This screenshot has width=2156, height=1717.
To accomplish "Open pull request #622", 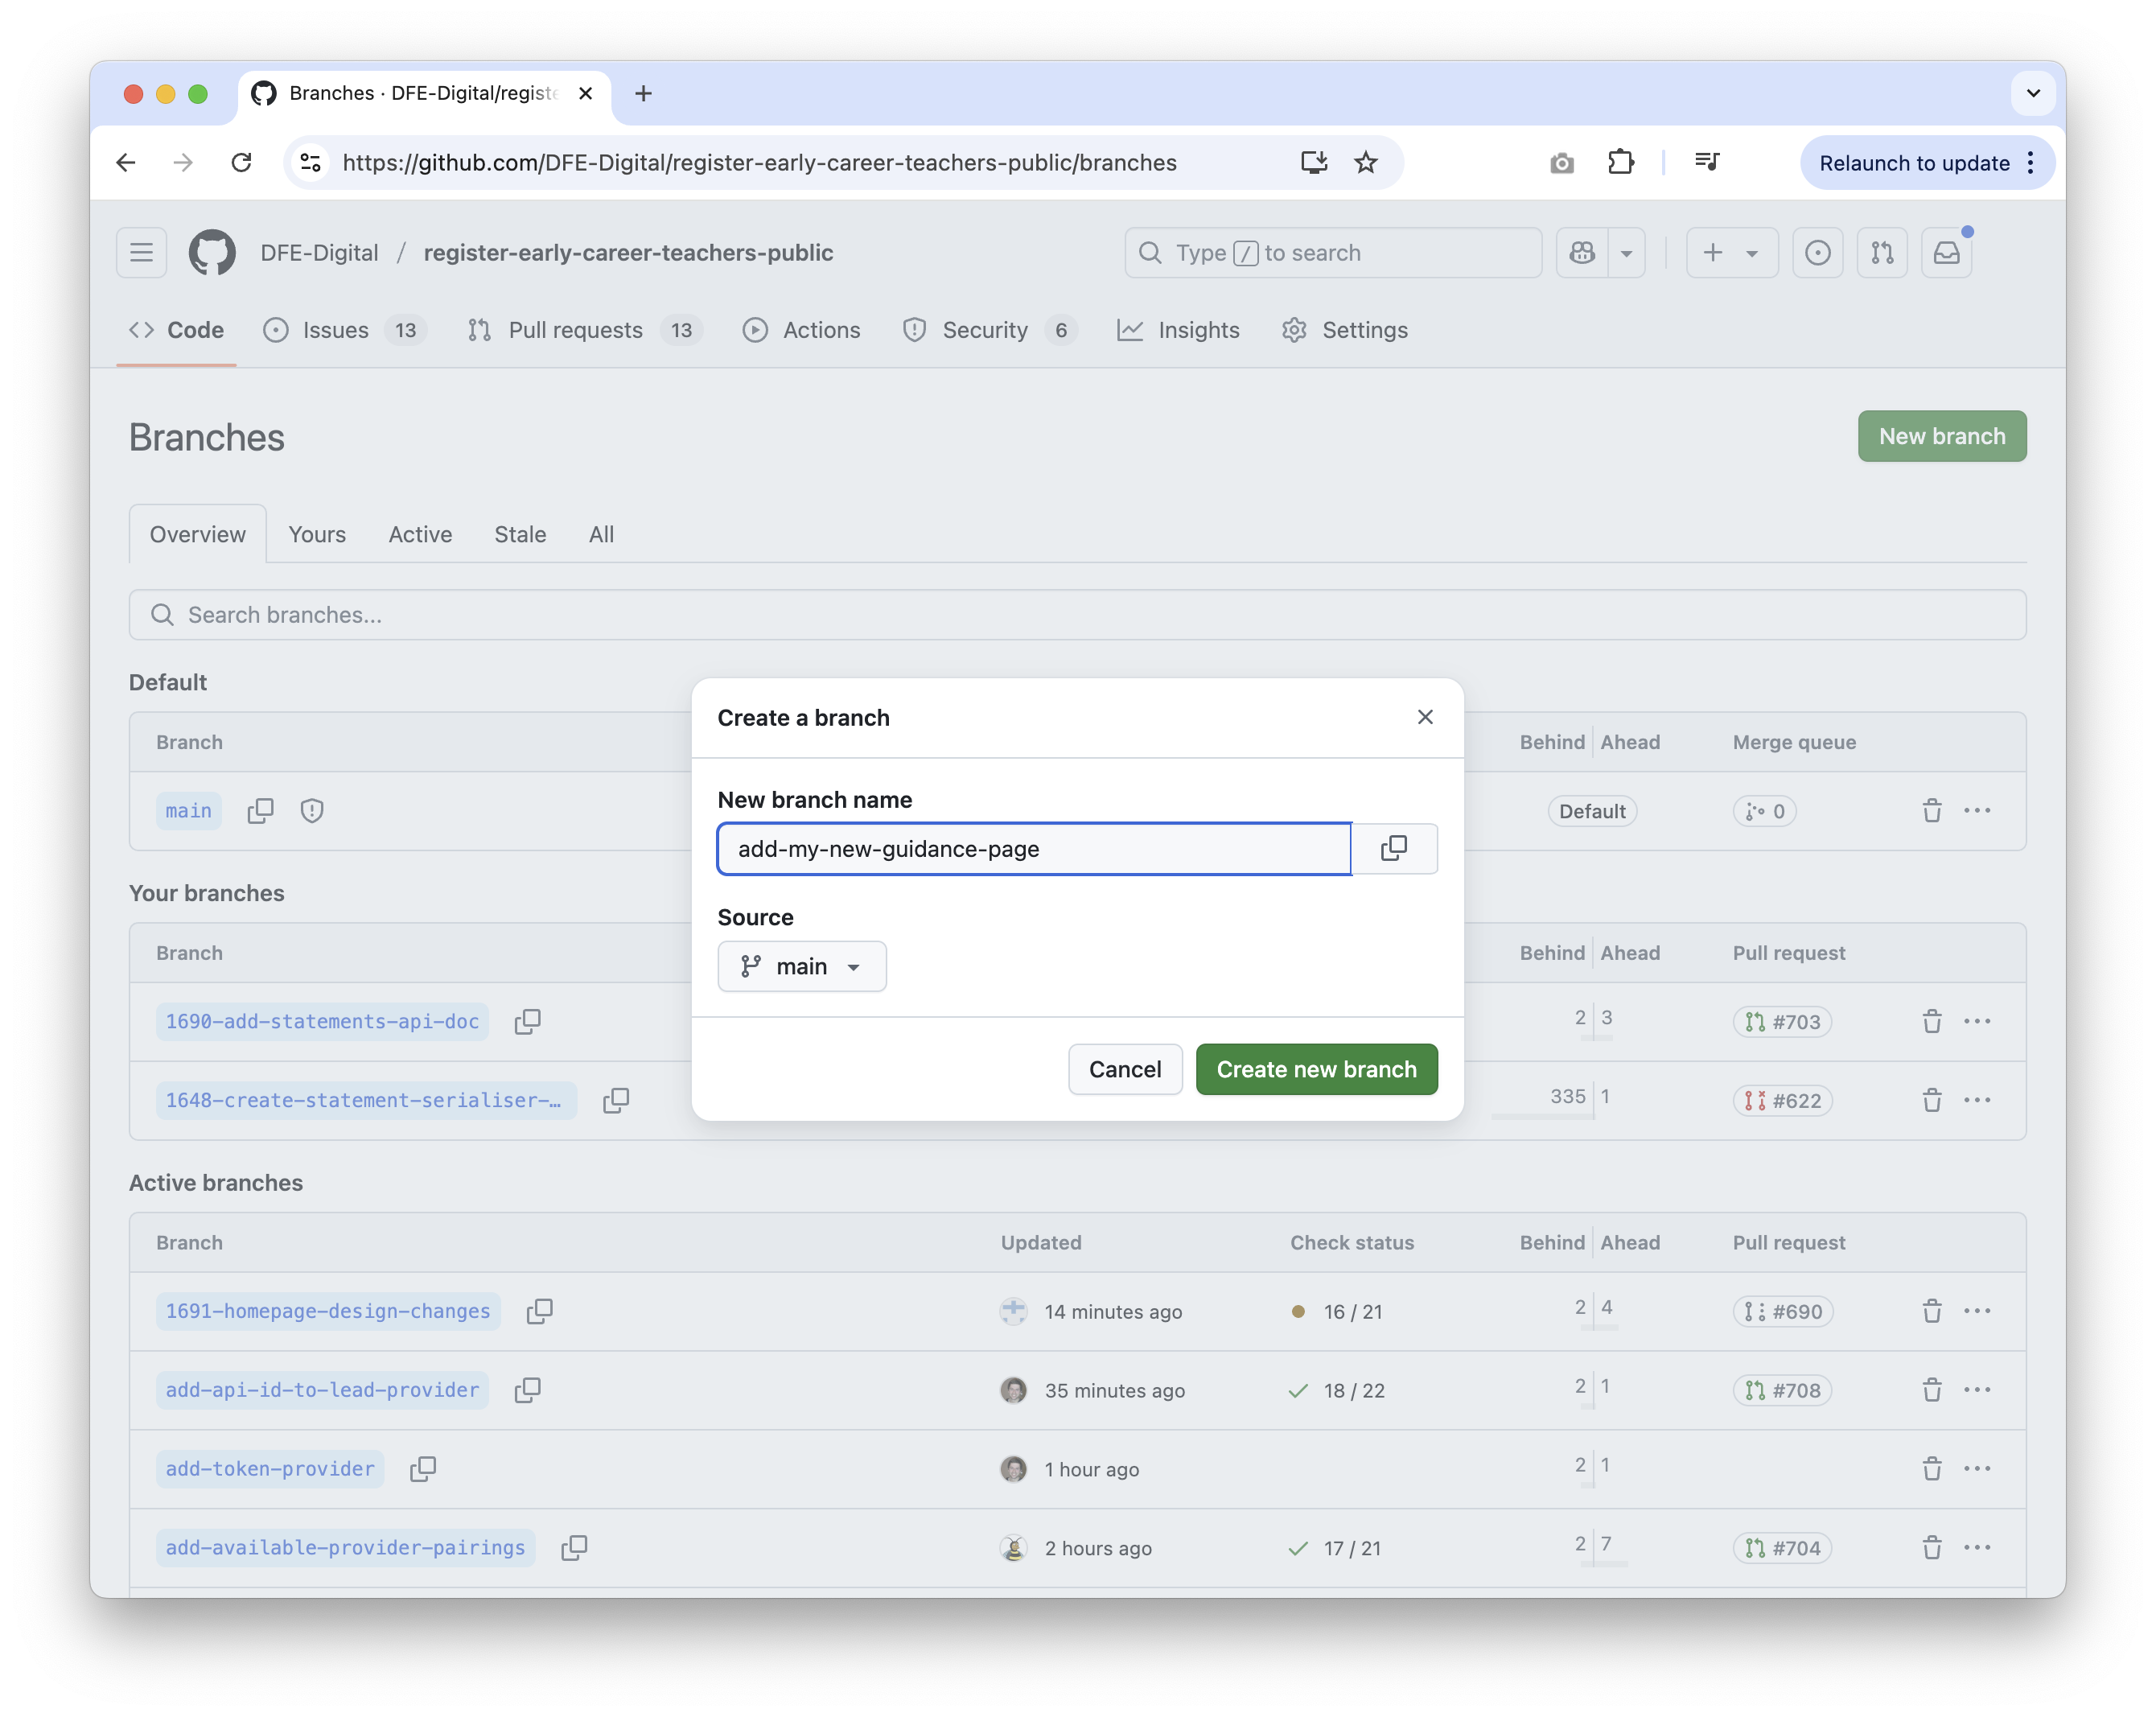I will [1782, 1100].
